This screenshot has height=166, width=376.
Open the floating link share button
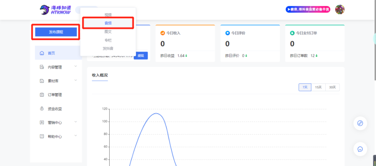tap(360, 123)
